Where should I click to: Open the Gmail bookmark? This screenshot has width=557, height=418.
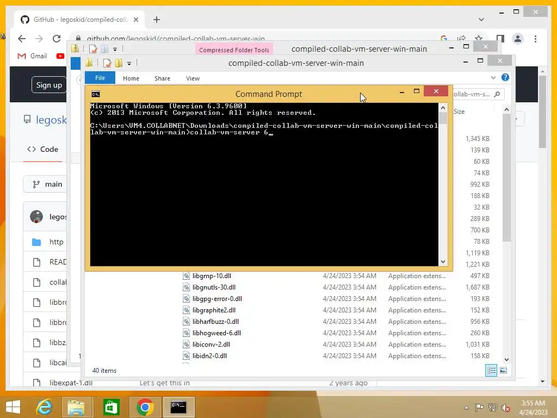[x=32, y=56]
